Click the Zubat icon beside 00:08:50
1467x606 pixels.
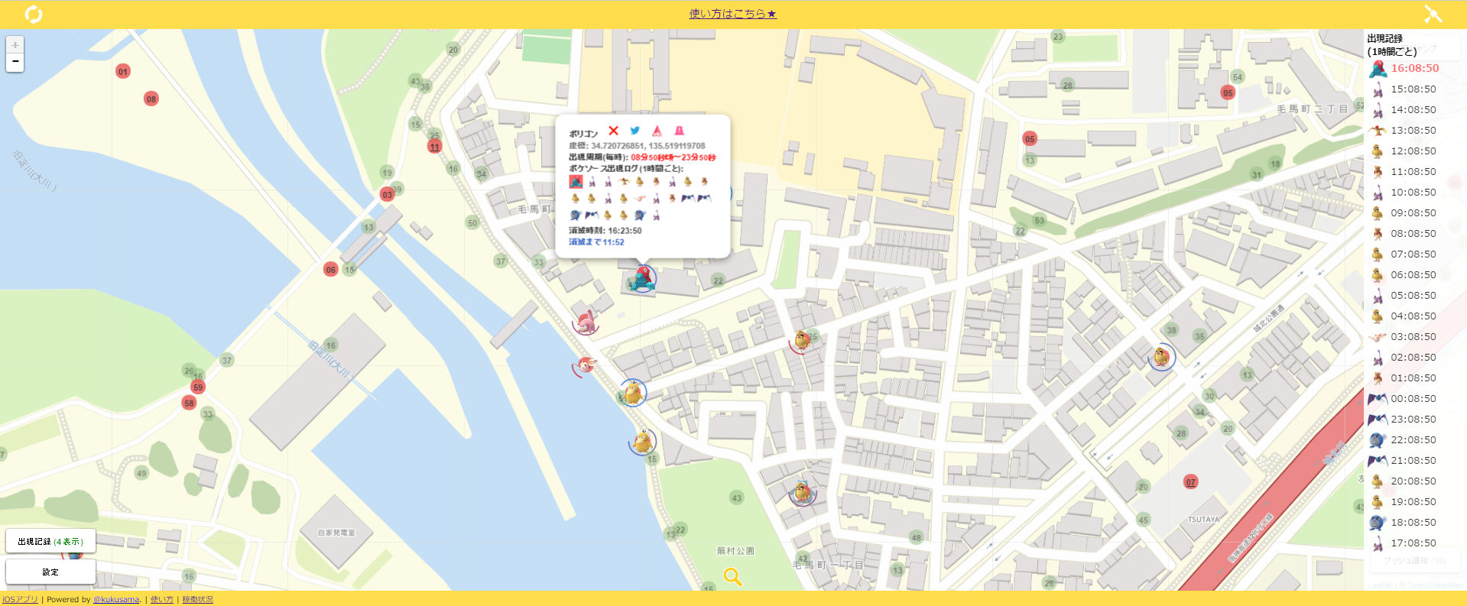pyautogui.click(x=1378, y=398)
